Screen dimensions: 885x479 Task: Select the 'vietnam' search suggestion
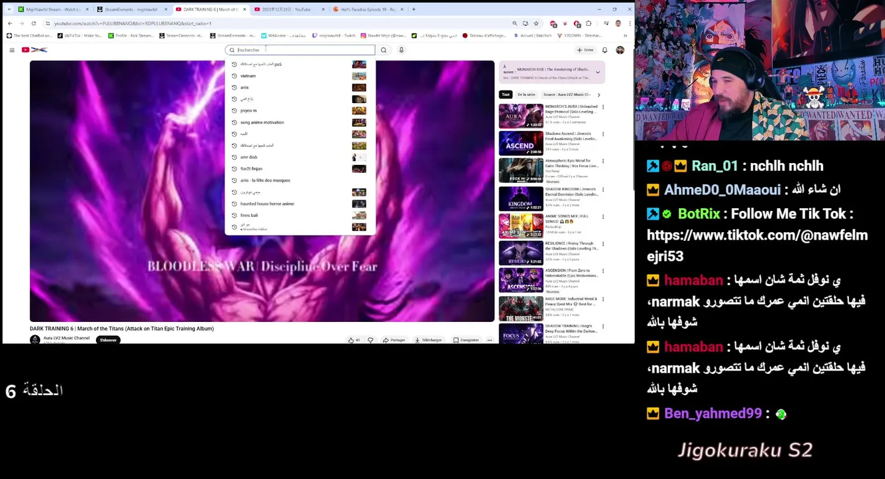(x=300, y=76)
